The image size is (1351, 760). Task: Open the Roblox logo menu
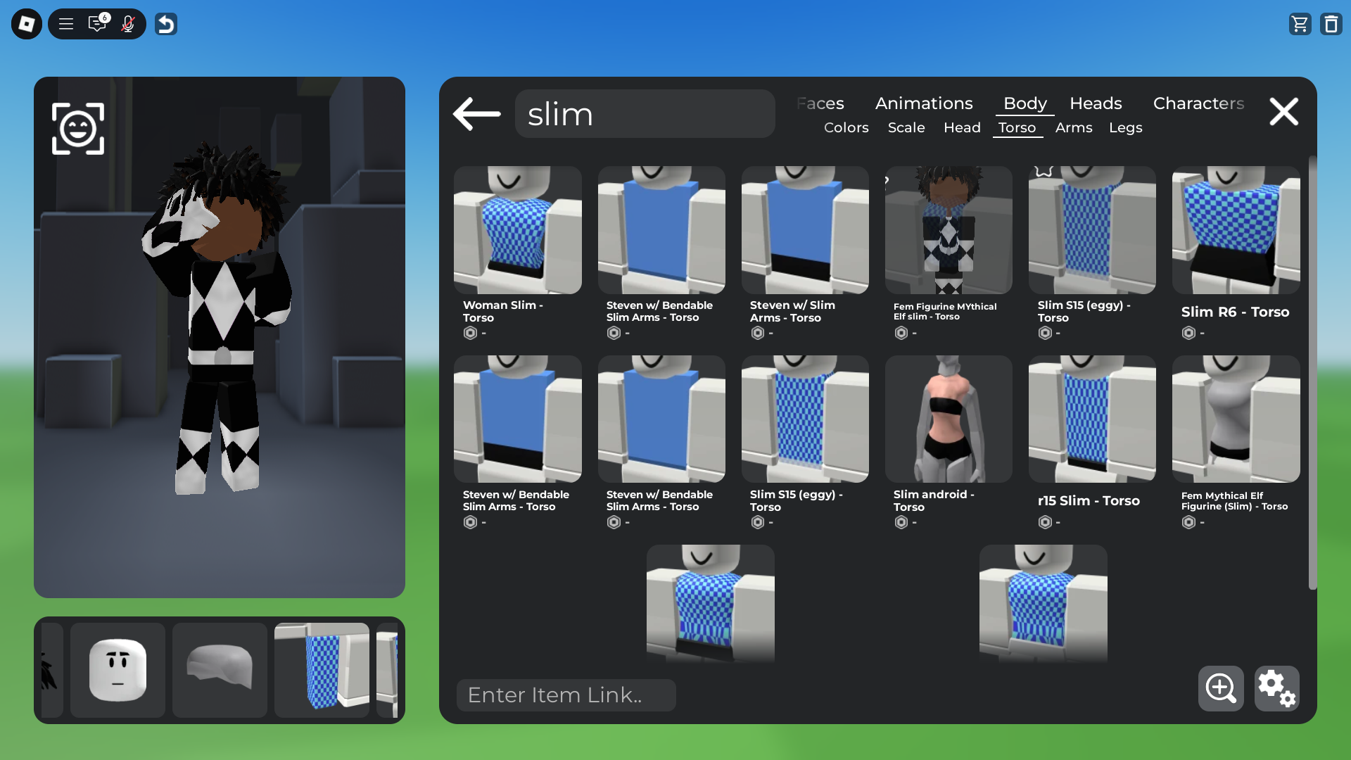(x=27, y=25)
